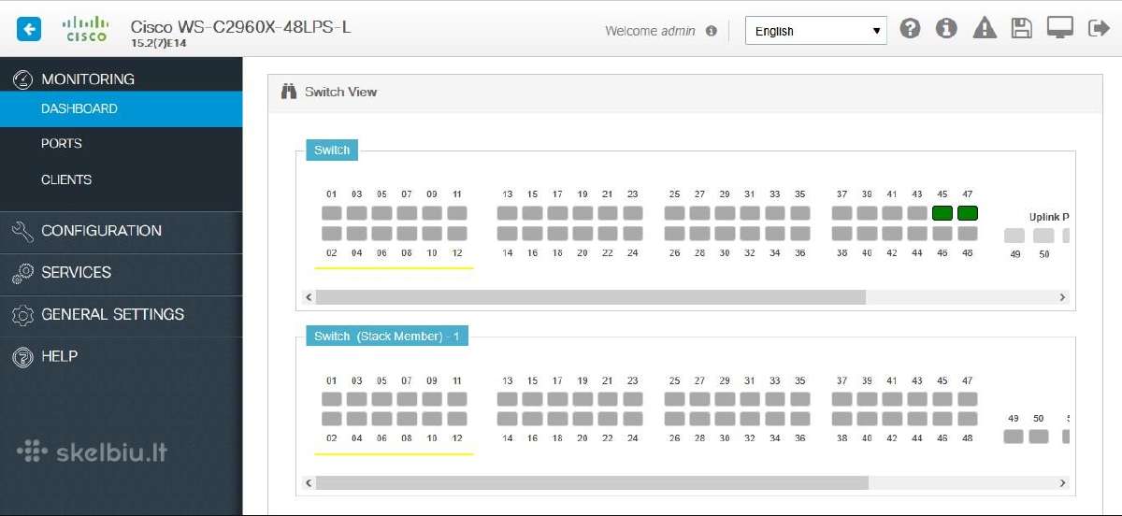Click the Cisco logo
This screenshot has height=516, width=1122.
point(85,29)
